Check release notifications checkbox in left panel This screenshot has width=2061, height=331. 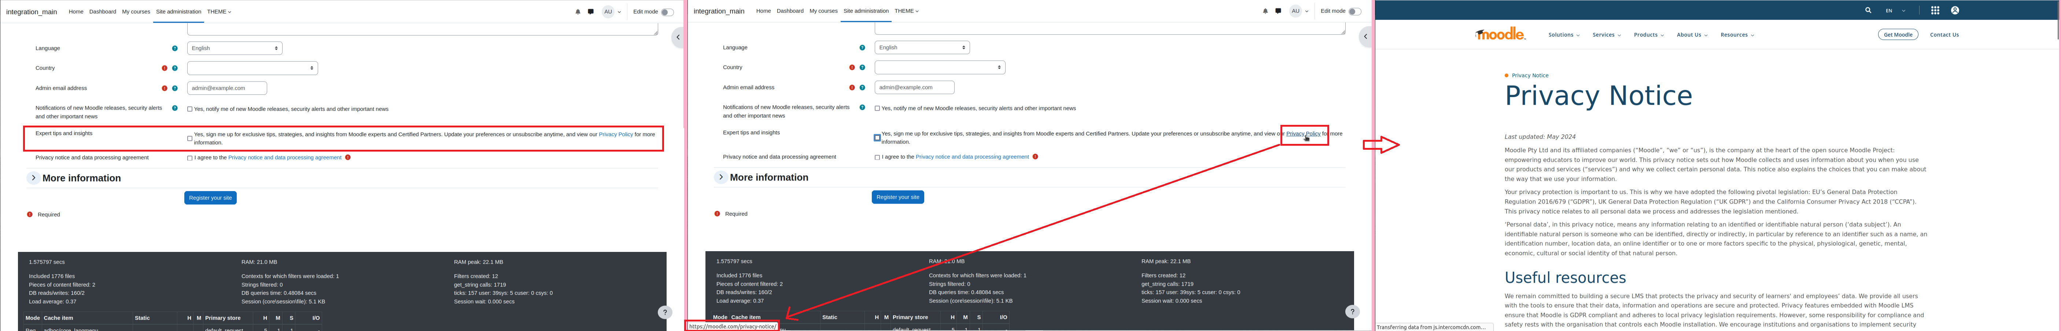189,109
